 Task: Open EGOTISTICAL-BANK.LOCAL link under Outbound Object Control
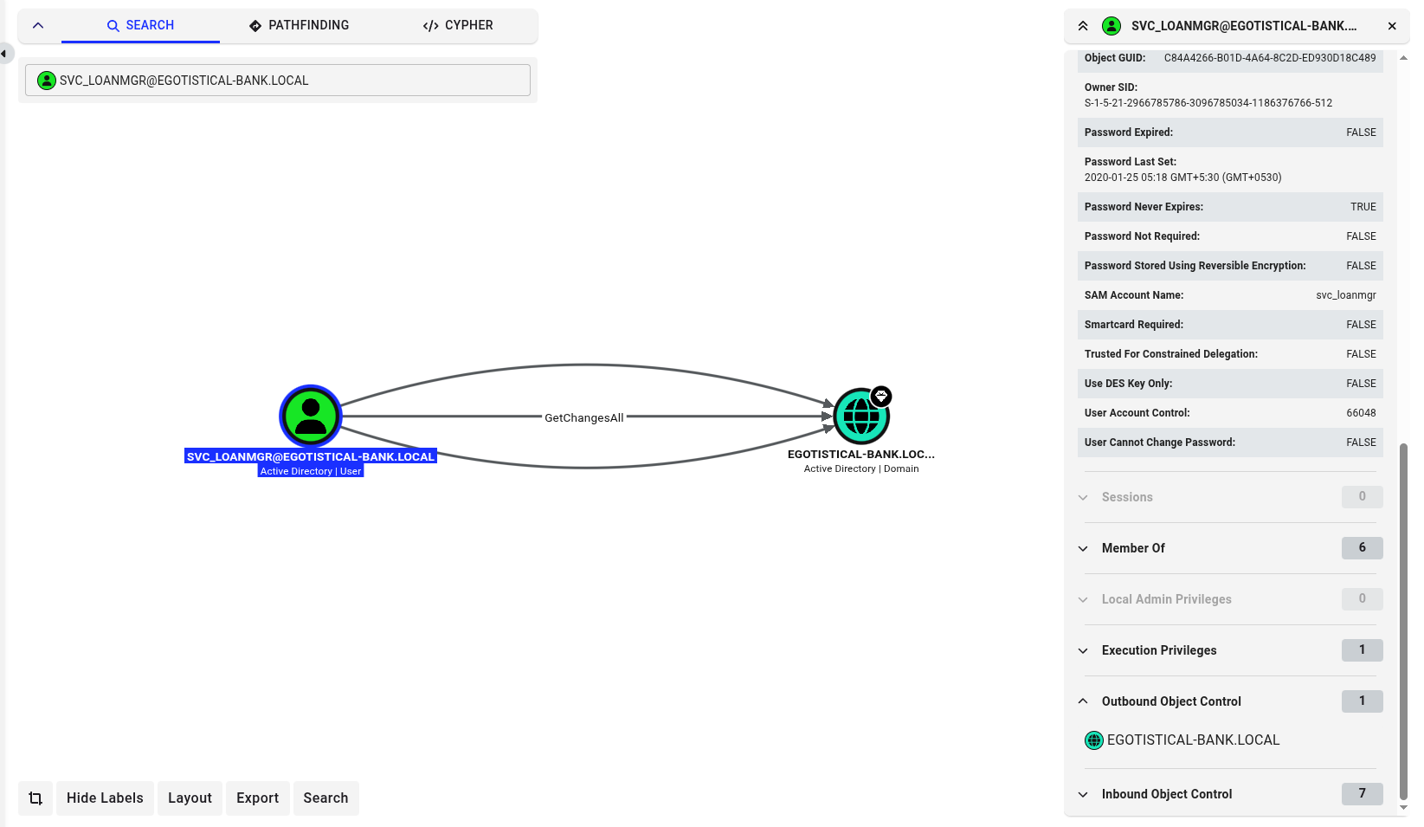1193,740
